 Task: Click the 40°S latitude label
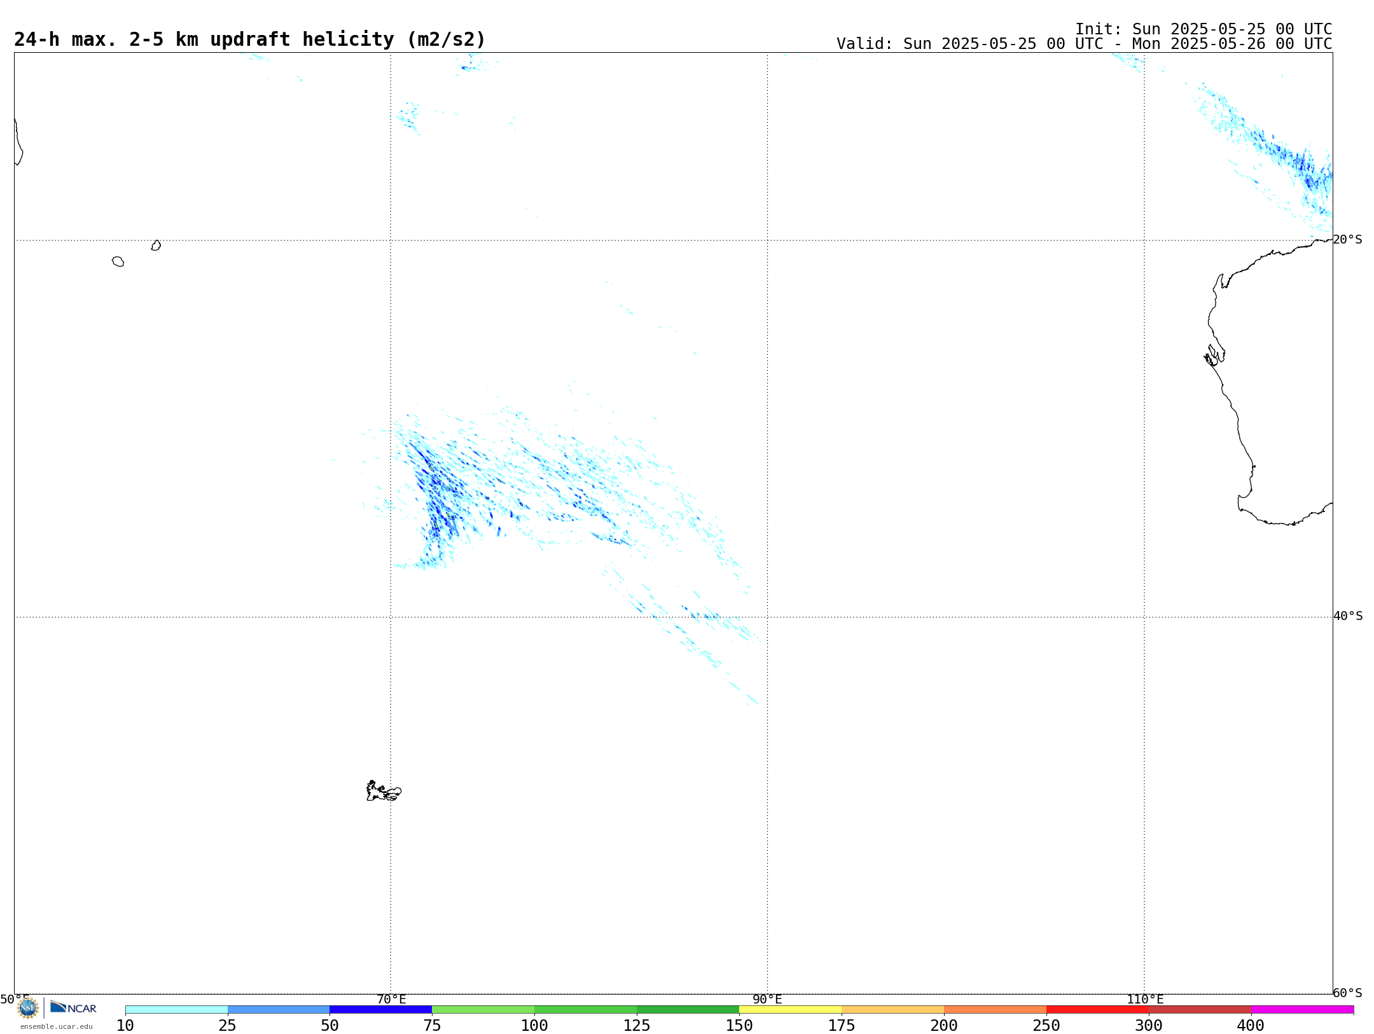(x=1348, y=616)
